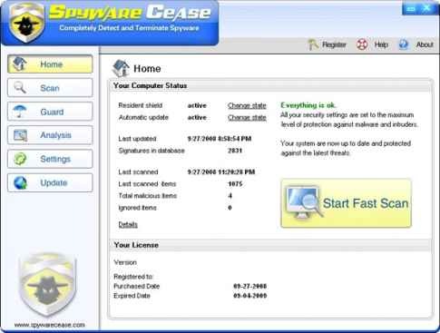This screenshot has width=440, height=333.
Task: Open the www.spywarecease.com website link
Action: 50,325
